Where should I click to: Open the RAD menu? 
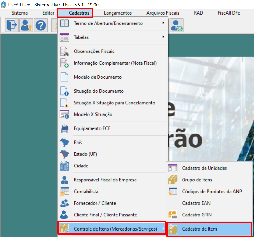tap(198, 13)
